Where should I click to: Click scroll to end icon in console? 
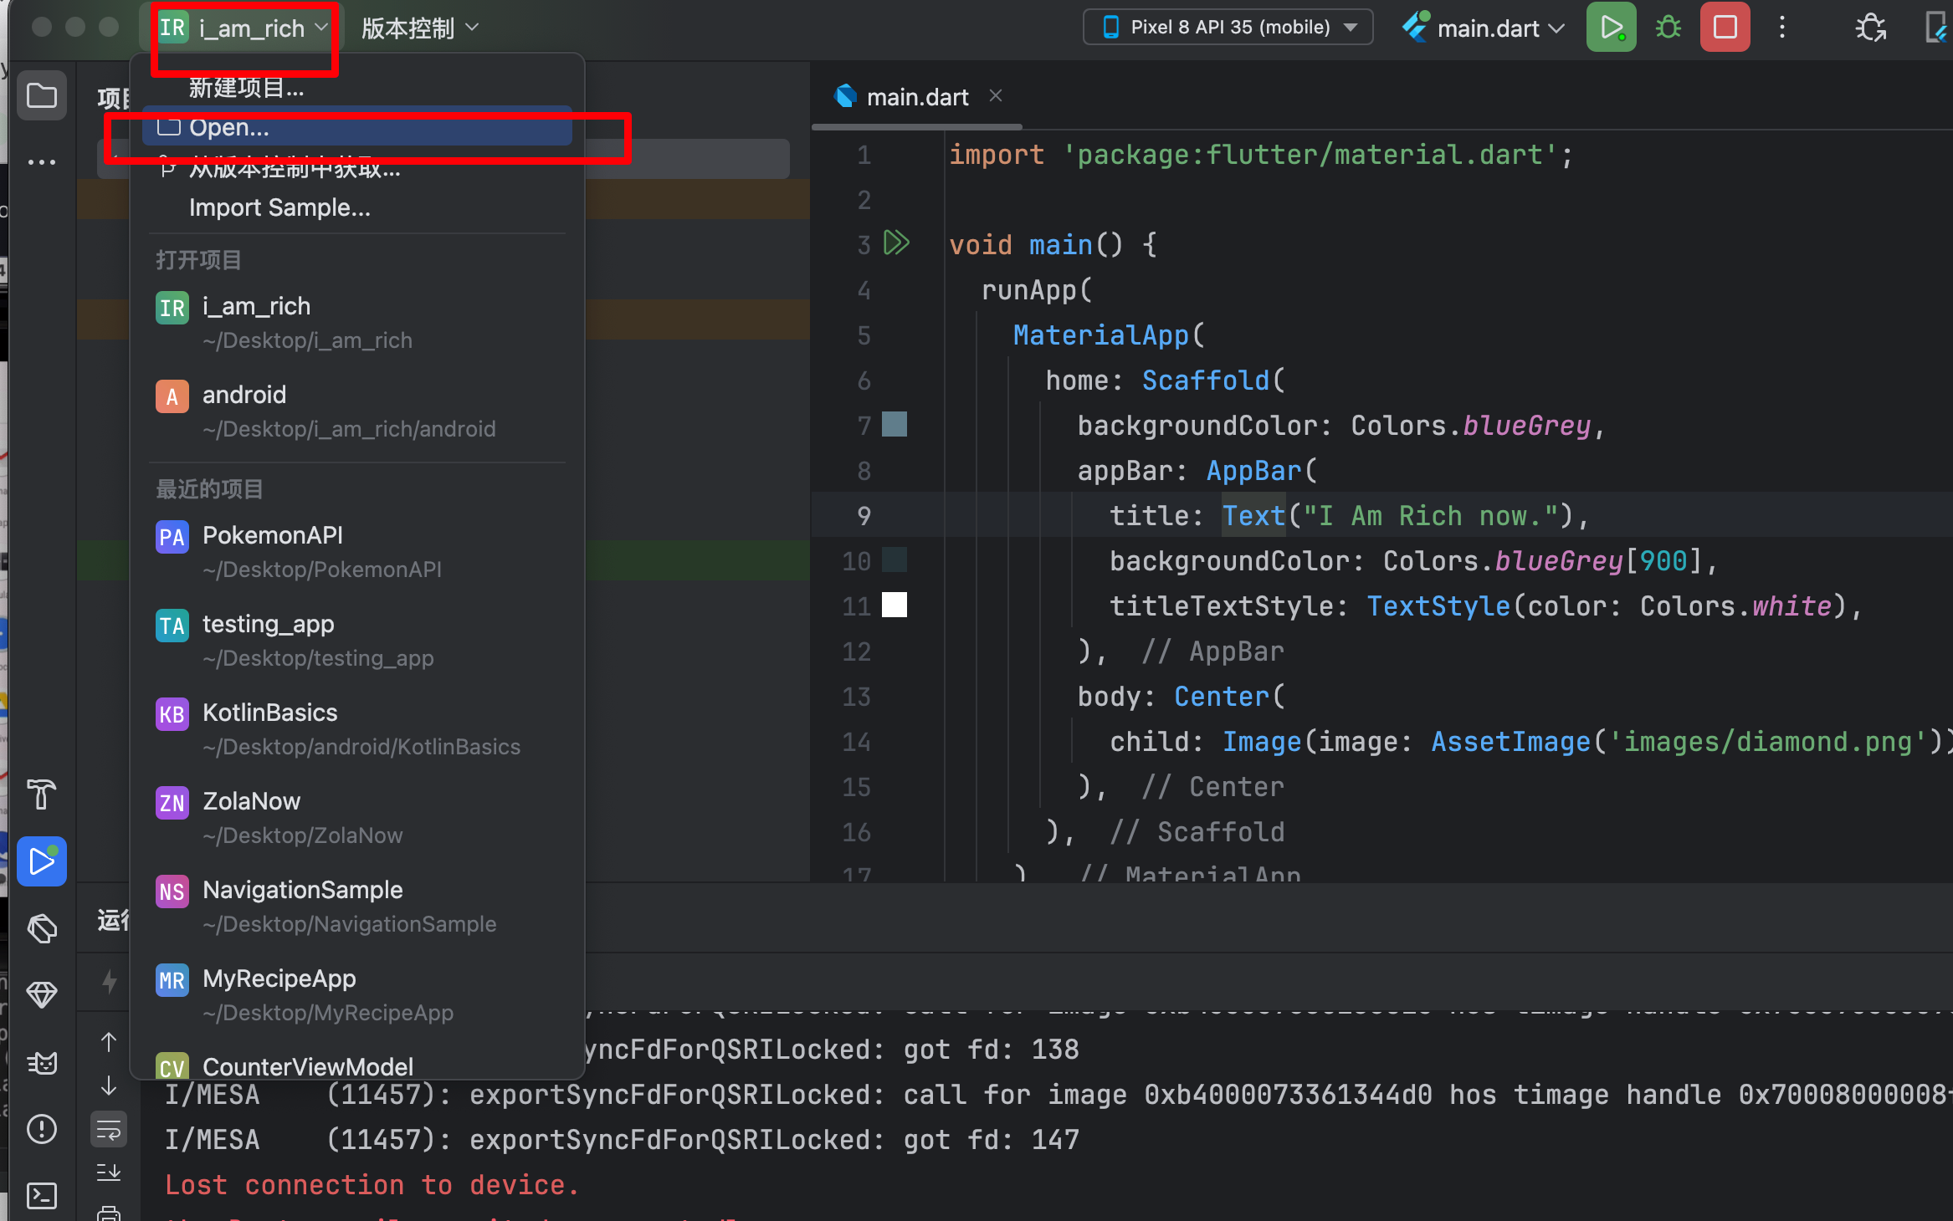pyautogui.click(x=109, y=1172)
